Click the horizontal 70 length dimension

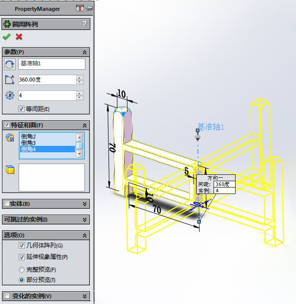click(157, 210)
